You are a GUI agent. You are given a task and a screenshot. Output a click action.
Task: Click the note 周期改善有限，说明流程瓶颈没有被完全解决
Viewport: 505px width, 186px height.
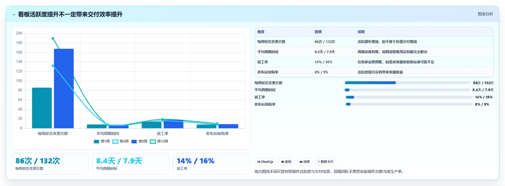(x=392, y=52)
